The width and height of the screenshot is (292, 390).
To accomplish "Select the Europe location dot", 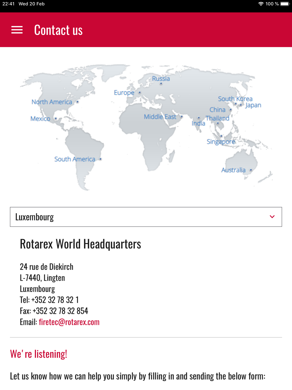I will click(x=140, y=92).
